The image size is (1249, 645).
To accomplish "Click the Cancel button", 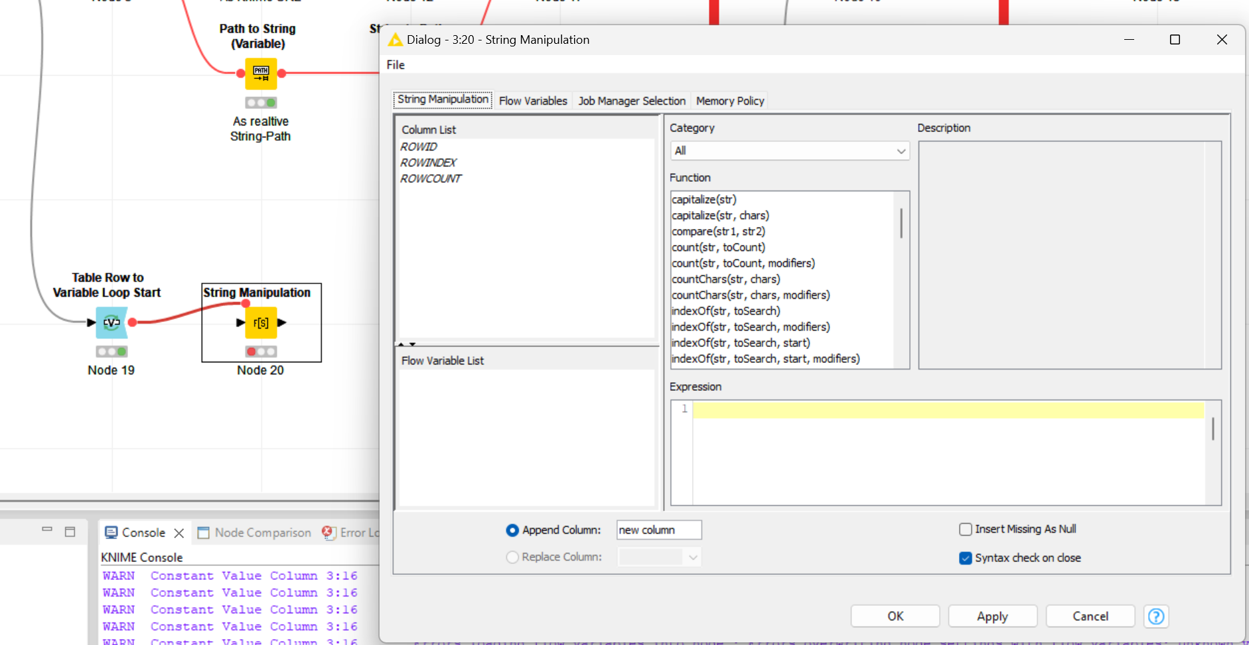I will 1090,616.
